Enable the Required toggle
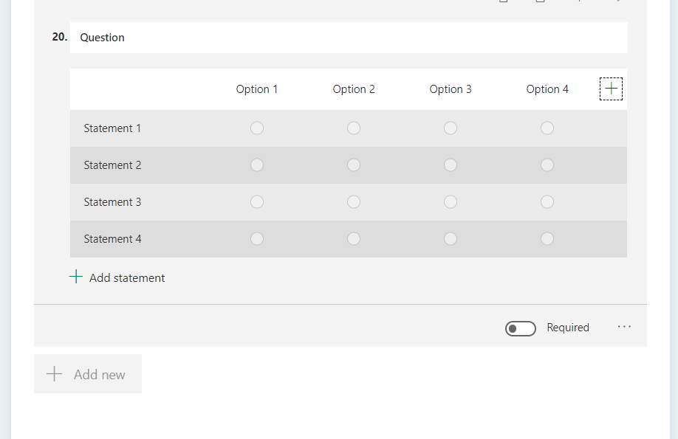Image resolution: width=678 pixels, height=439 pixels. pyautogui.click(x=521, y=328)
